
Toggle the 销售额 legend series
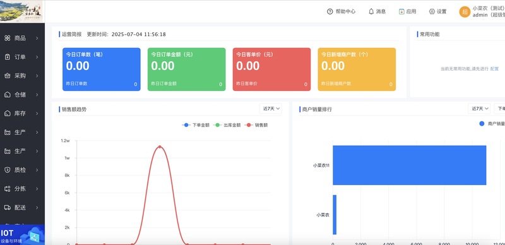click(x=256, y=125)
